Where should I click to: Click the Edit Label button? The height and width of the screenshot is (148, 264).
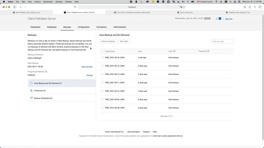(124, 41)
